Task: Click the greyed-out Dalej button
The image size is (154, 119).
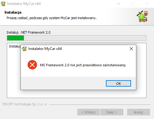Action: click(112, 112)
